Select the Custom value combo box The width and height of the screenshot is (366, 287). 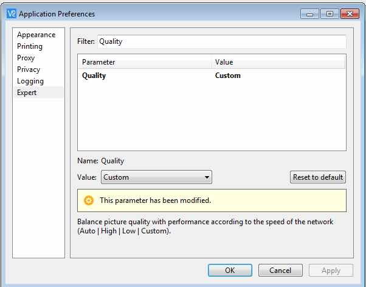[156, 177]
